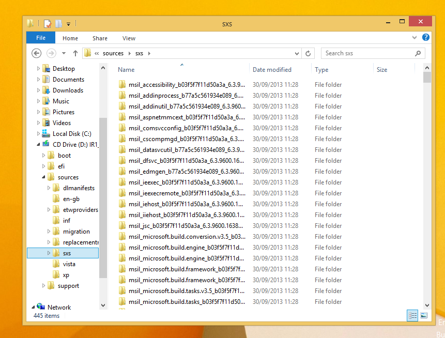Select msil_cscompmgd folder icon
445x338 pixels.
click(122, 139)
